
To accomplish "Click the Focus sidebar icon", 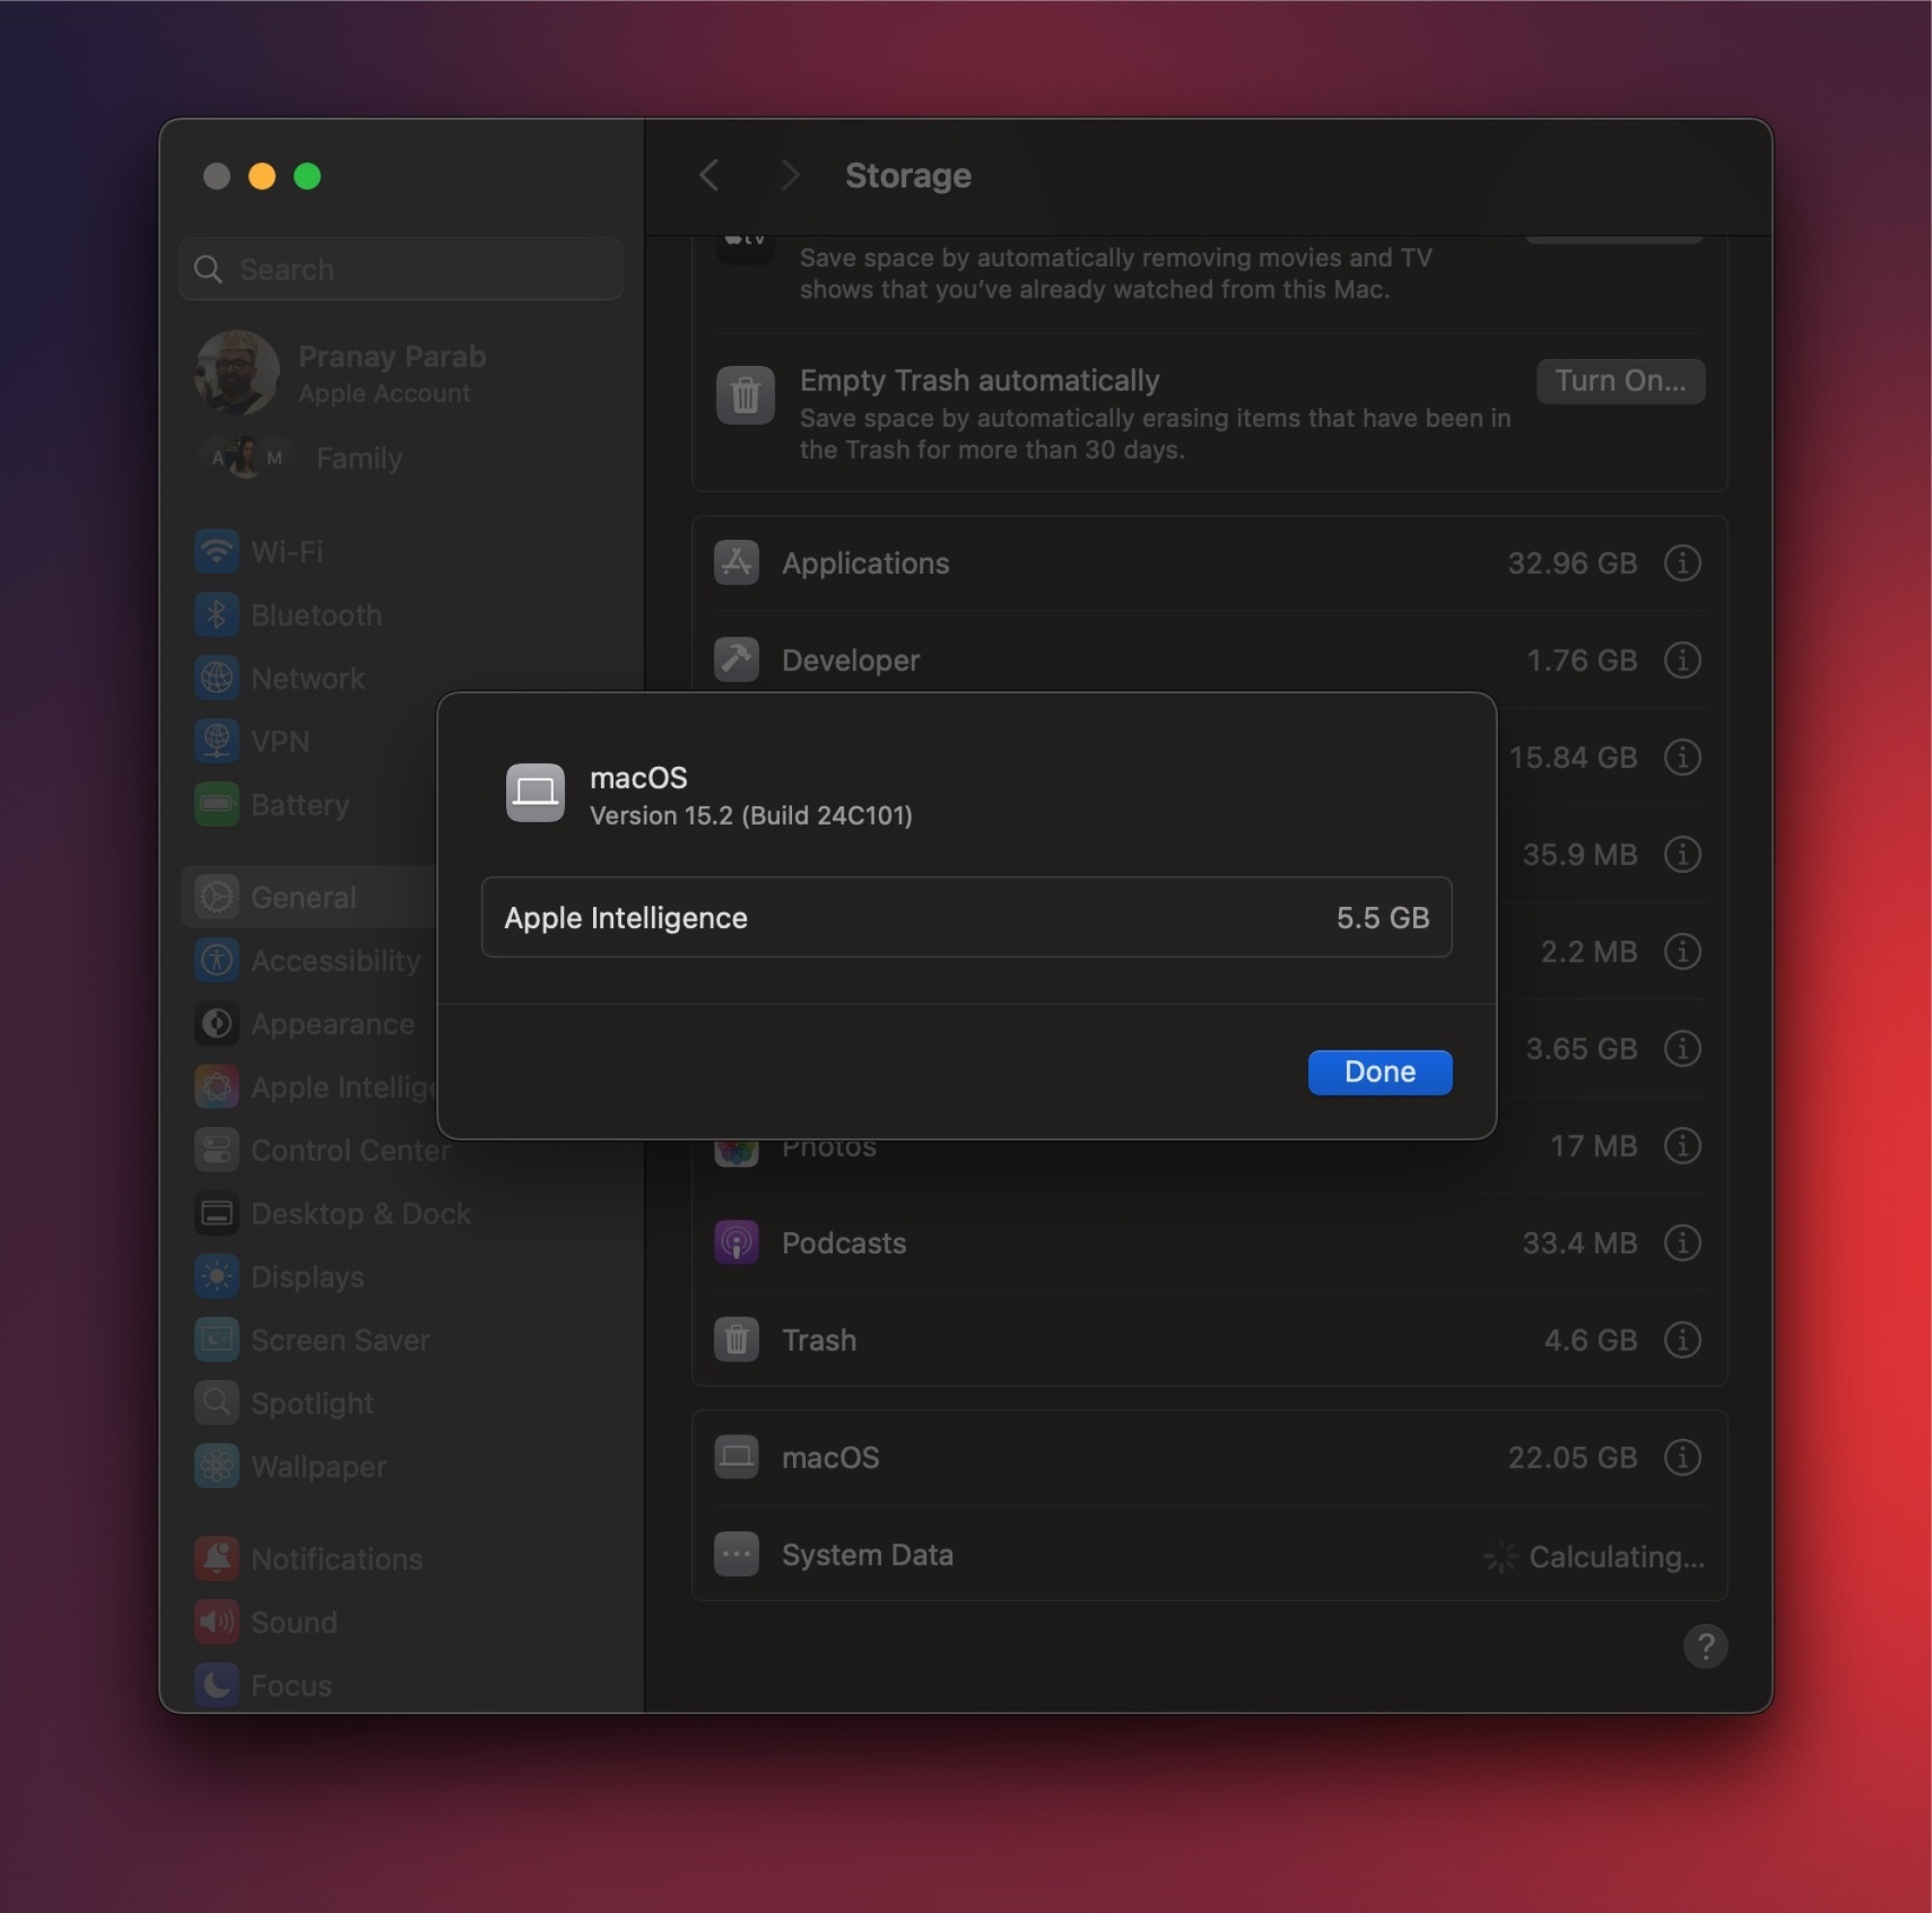I will click(x=217, y=1685).
